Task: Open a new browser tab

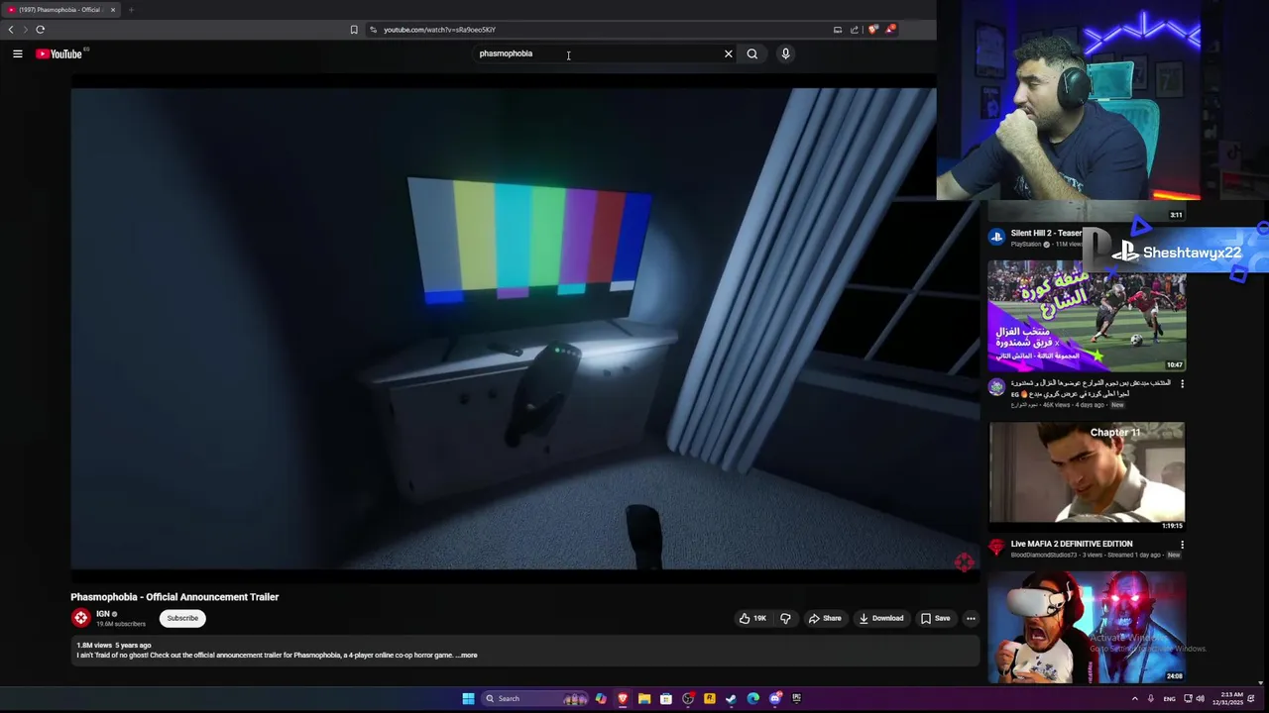Action: click(130, 10)
